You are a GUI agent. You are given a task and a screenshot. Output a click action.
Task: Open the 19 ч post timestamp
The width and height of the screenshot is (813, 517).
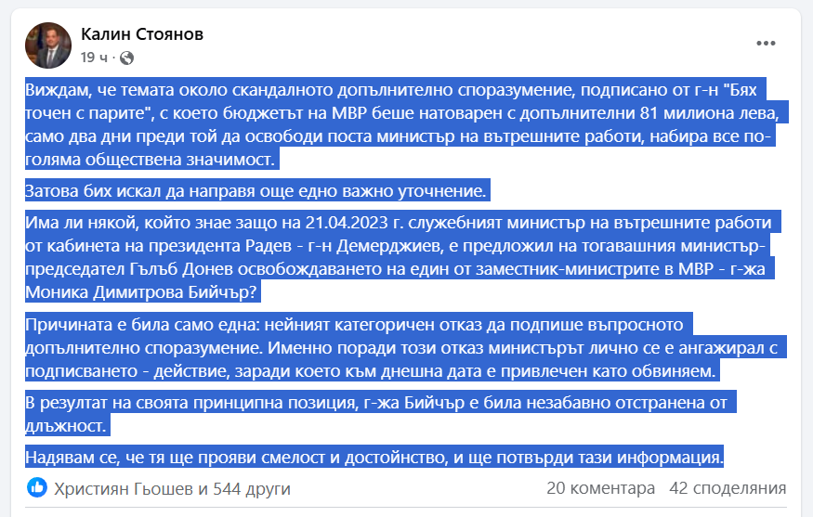click(94, 58)
